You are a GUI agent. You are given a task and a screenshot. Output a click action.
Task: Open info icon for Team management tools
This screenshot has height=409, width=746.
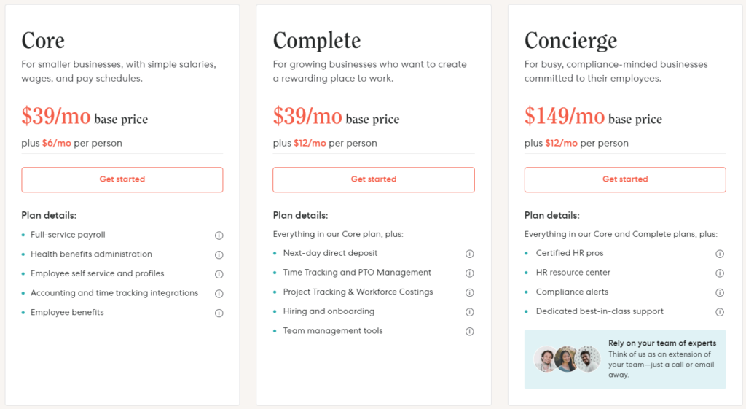tap(470, 332)
